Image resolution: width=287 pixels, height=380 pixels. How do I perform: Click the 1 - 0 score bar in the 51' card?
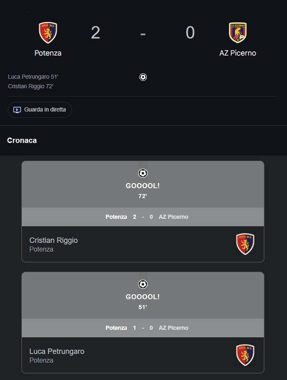143,328
